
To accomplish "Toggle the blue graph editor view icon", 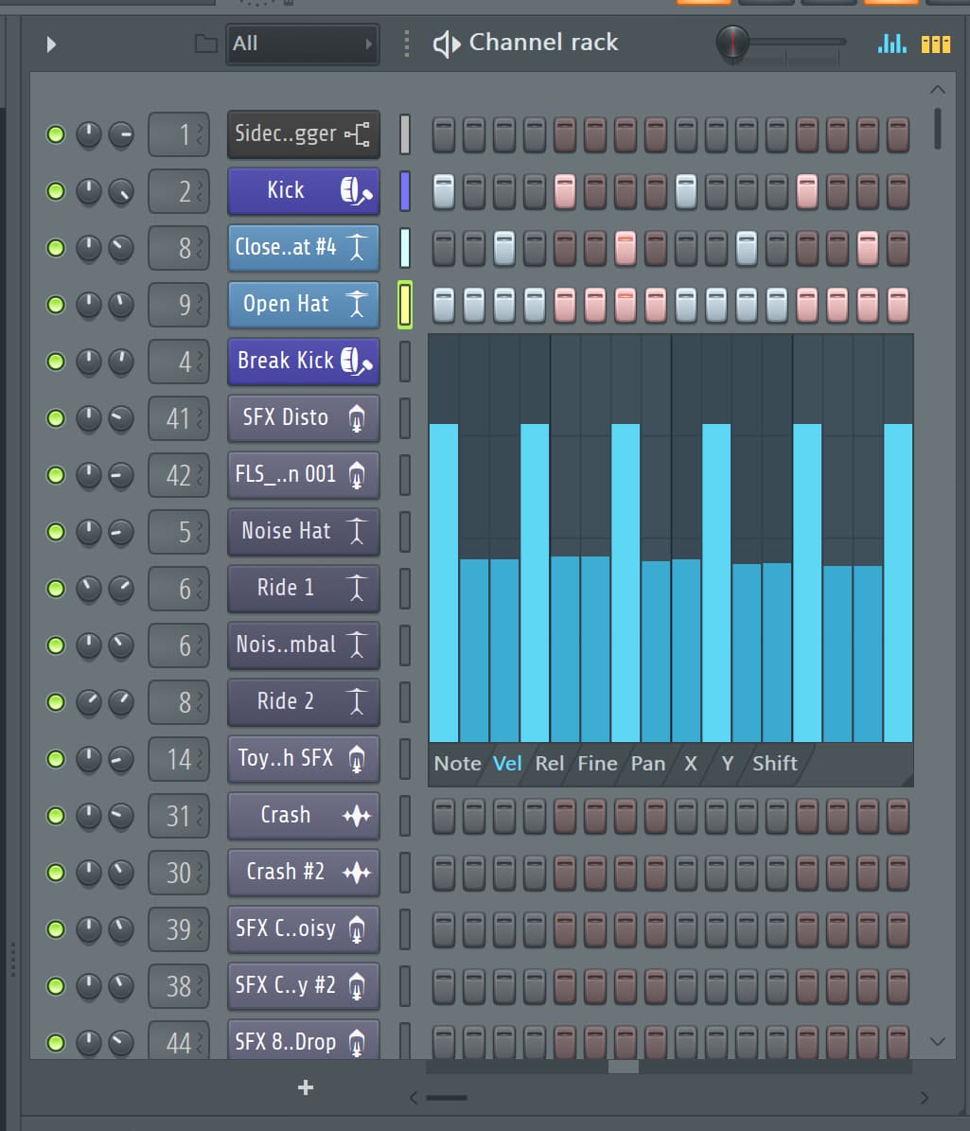I will 891,43.
